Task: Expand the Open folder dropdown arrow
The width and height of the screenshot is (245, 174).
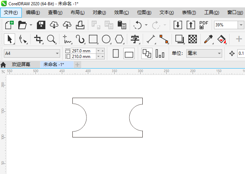Action: point(31,25)
